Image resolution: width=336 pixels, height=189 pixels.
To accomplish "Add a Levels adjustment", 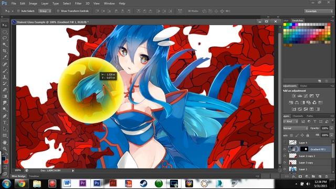I will point(300,96).
